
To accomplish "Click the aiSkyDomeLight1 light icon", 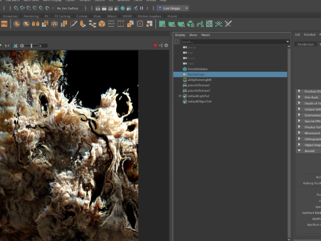I will [185, 80].
